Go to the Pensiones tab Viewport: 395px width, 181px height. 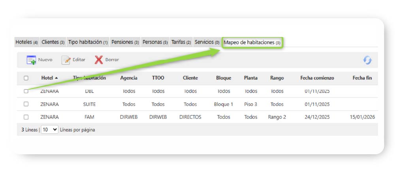pyautogui.click(x=125, y=42)
